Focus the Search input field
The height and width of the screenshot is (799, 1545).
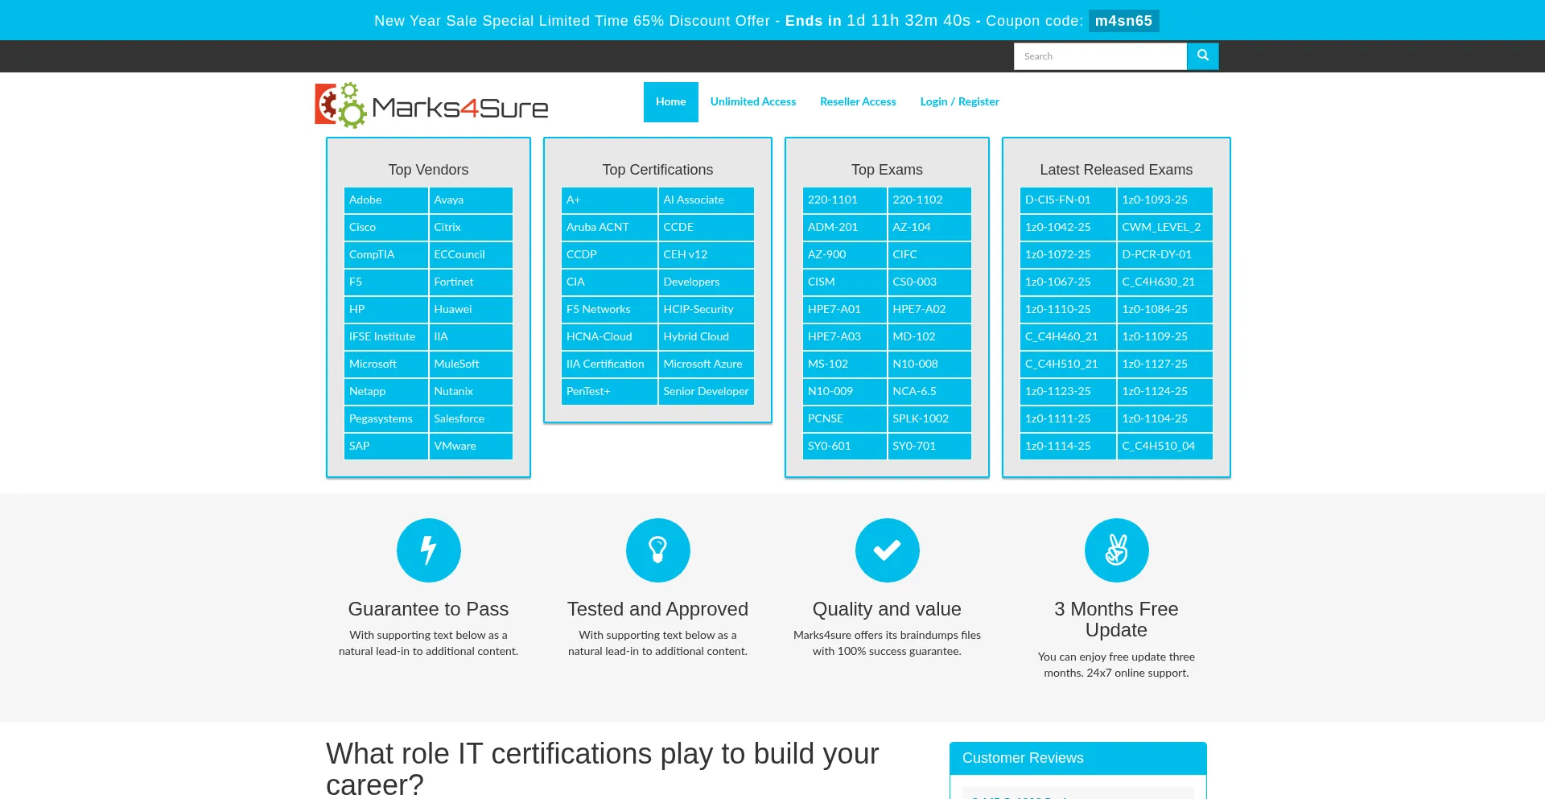tap(1100, 56)
